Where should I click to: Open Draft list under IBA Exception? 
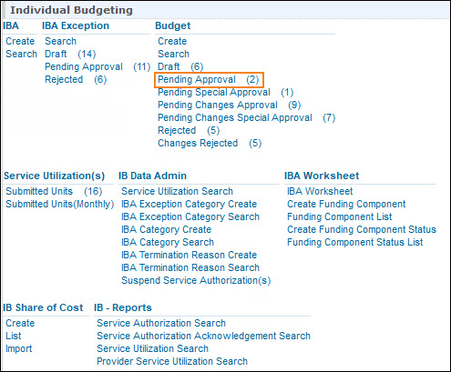pyautogui.click(x=56, y=54)
